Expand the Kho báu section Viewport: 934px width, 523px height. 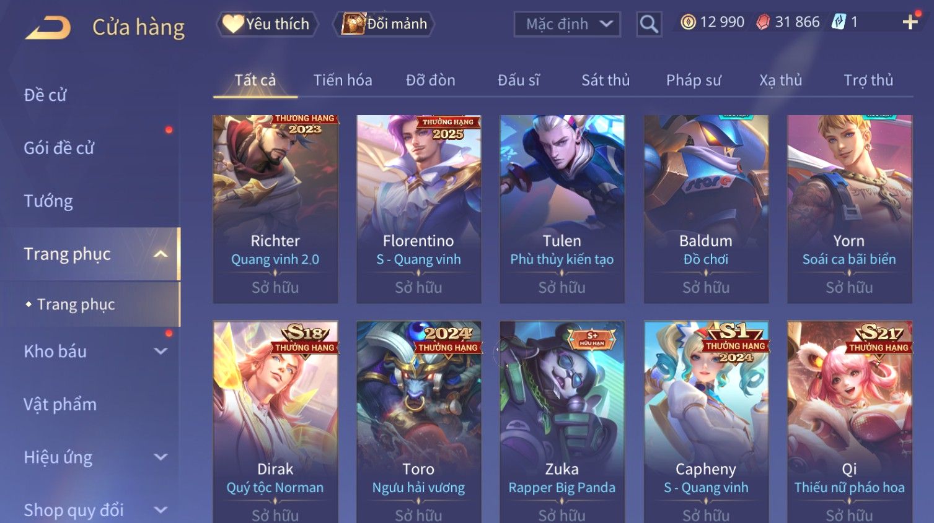tap(161, 352)
